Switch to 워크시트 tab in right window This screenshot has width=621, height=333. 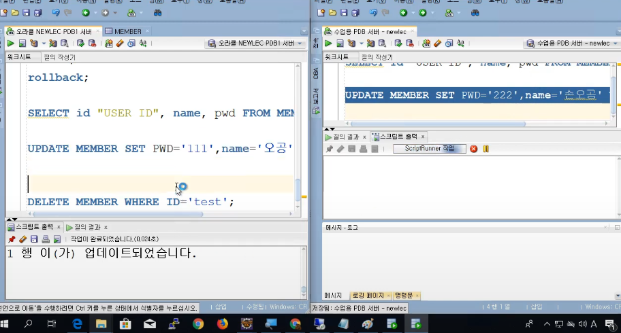[336, 57]
